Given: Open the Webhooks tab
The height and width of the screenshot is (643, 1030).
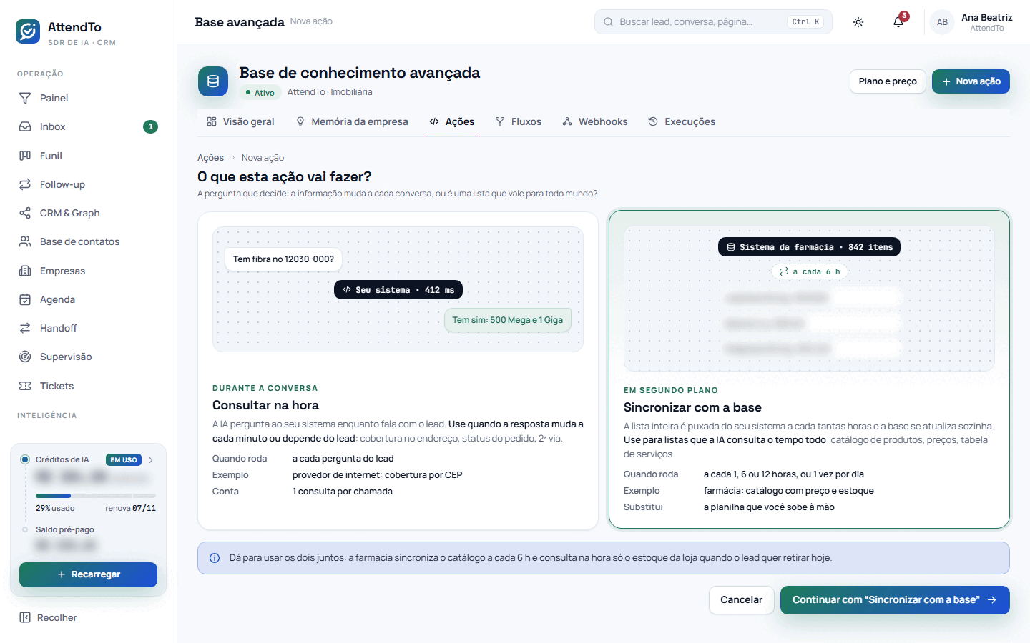Looking at the screenshot, I should pyautogui.click(x=595, y=121).
